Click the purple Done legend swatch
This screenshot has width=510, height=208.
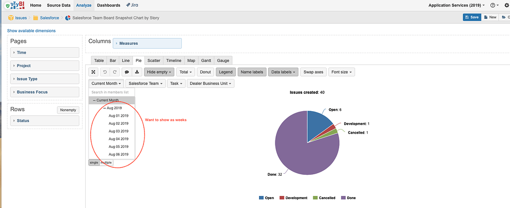(x=343, y=198)
